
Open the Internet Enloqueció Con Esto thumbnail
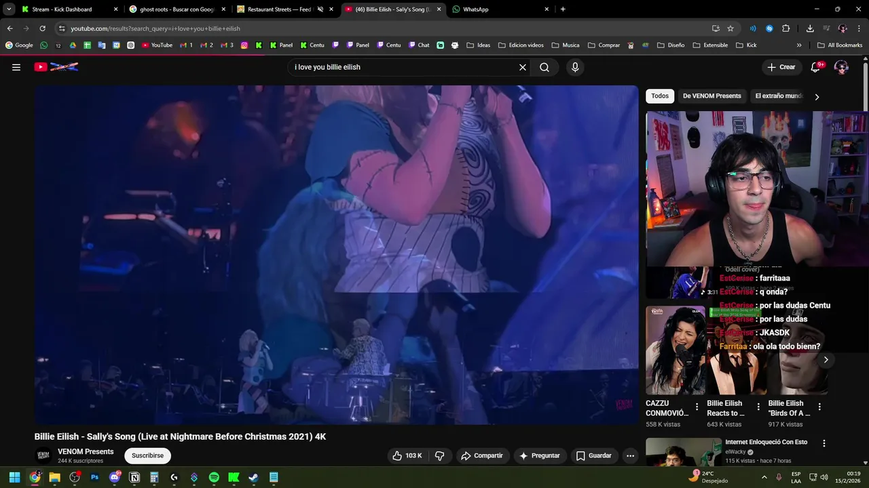[683, 451]
